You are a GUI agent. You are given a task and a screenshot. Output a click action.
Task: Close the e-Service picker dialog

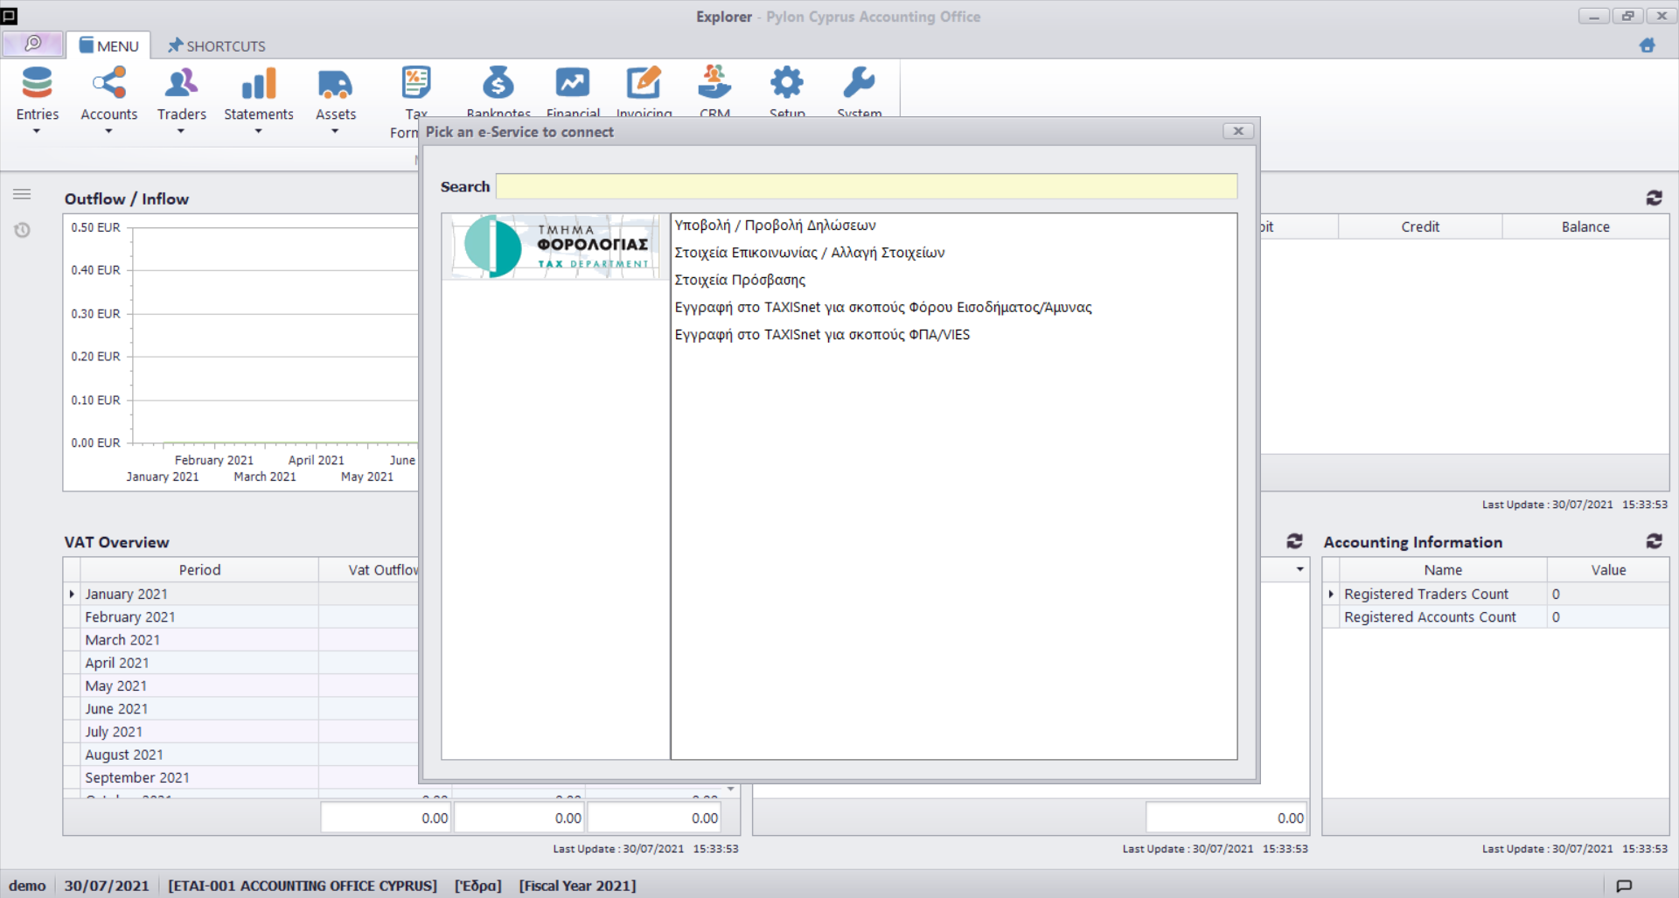(1237, 131)
